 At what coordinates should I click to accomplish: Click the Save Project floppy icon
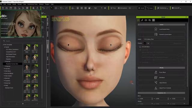coord(11,8)
